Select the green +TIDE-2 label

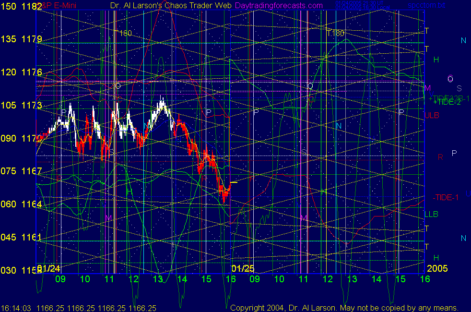[x=447, y=102]
